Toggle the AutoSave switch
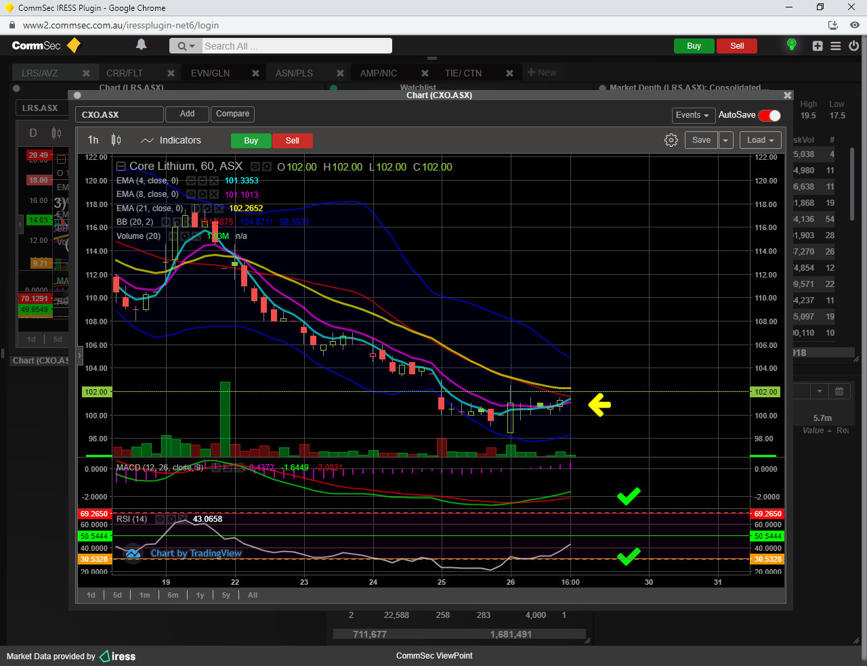The image size is (867, 666). pyautogui.click(x=769, y=115)
